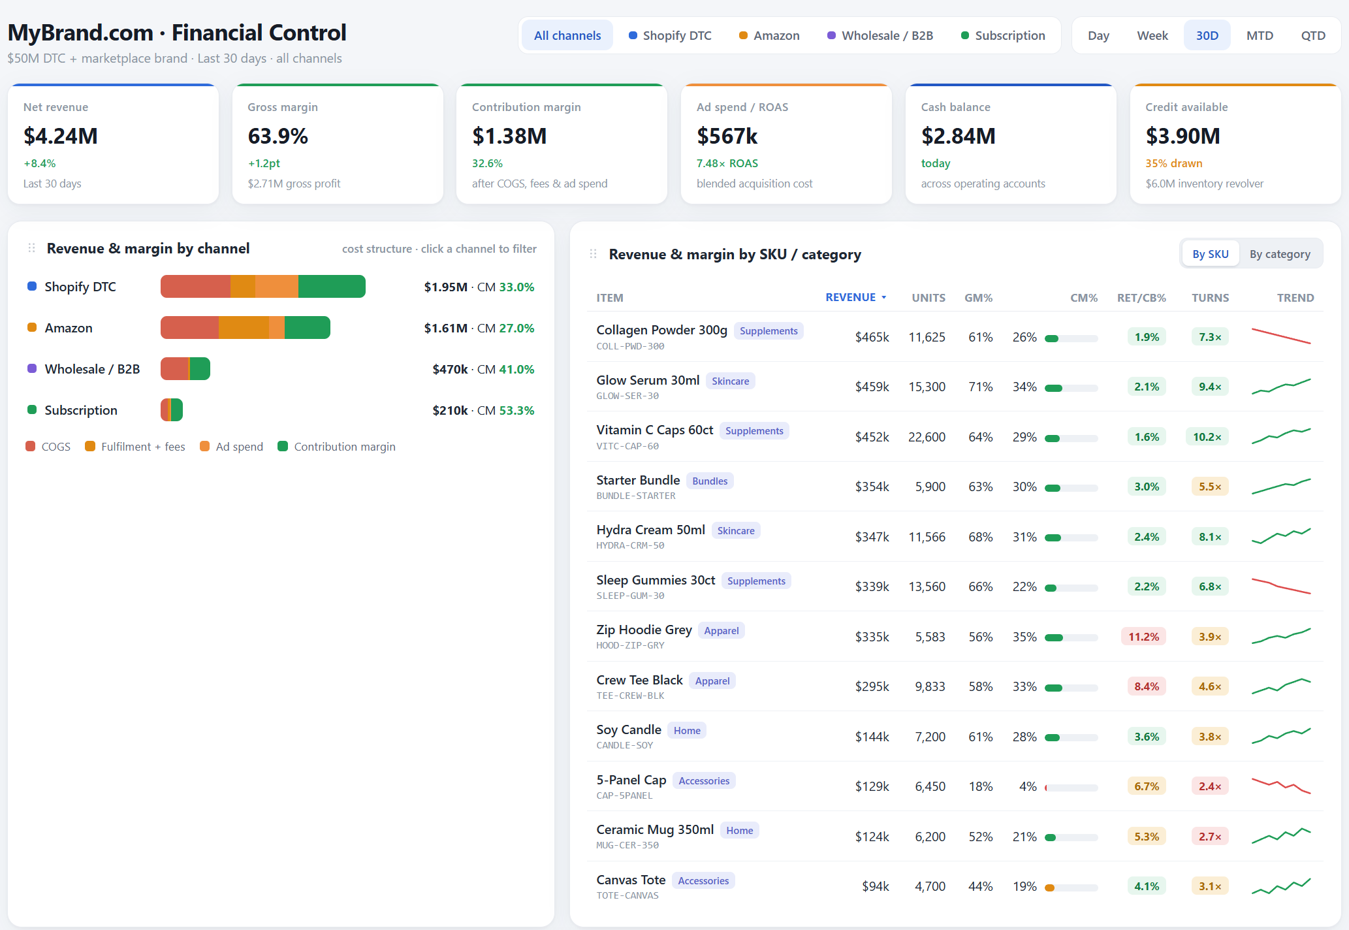Viewport: 1349px width, 930px height.
Task: Click the Shopify DTC cost bar
Action: point(263,286)
